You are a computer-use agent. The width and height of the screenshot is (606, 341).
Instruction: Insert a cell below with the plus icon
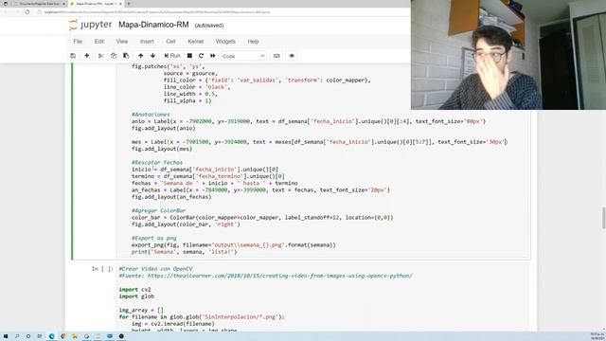pos(86,56)
